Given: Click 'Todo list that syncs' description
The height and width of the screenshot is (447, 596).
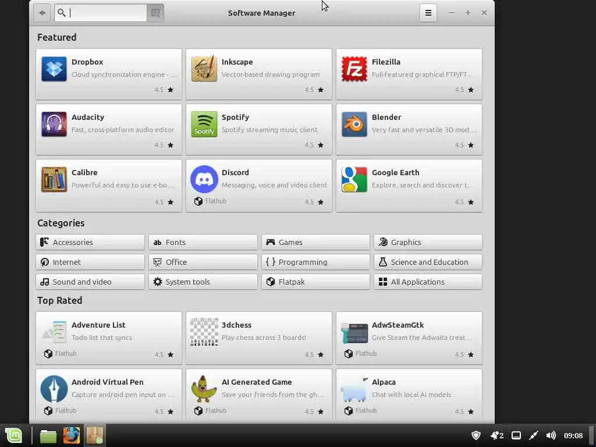Looking at the screenshot, I should point(102,338).
